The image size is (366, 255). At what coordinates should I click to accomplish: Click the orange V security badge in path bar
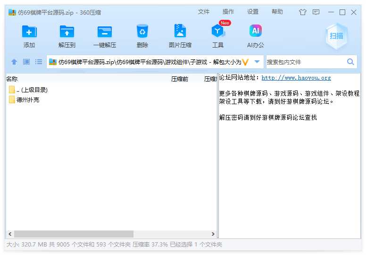245,62
